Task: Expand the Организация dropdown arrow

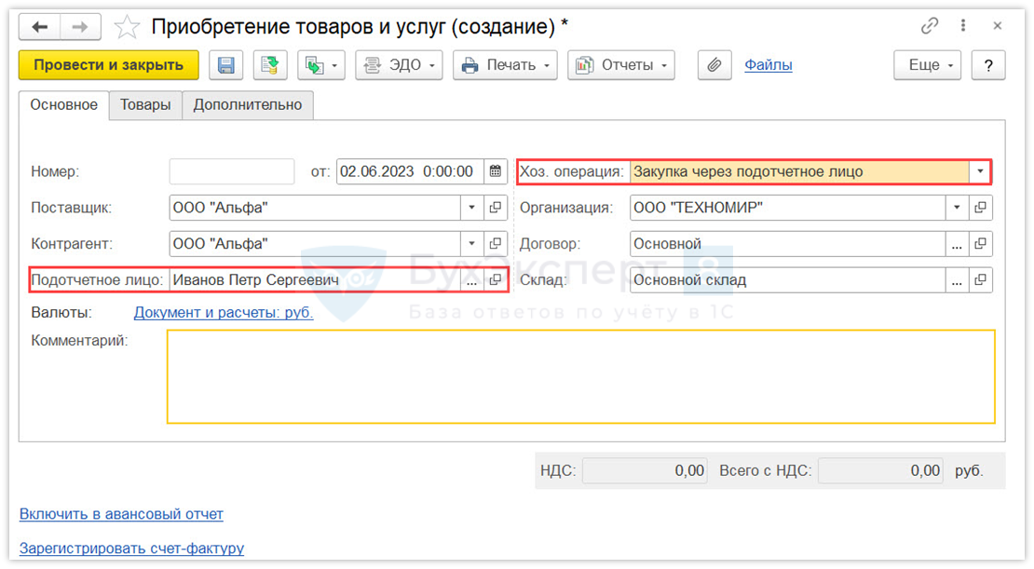Action: pyautogui.click(x=957, y=208)
